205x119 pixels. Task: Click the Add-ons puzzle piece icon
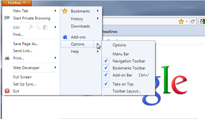coord(65,37)
